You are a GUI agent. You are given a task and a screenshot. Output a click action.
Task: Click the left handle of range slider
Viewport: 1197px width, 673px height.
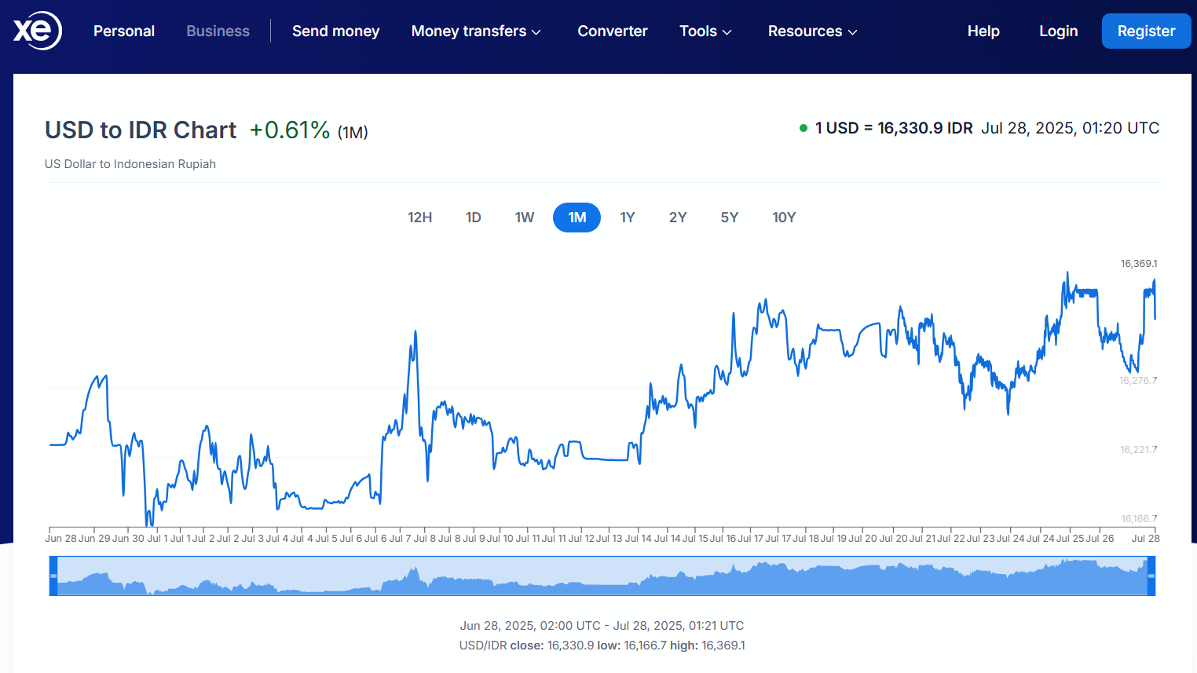click(x=53, y=576)
